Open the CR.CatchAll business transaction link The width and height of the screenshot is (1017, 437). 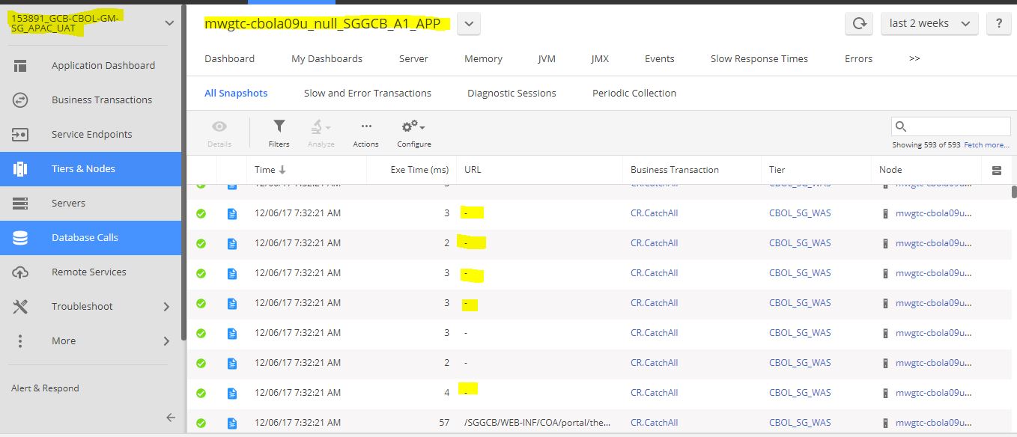point(654,213)
